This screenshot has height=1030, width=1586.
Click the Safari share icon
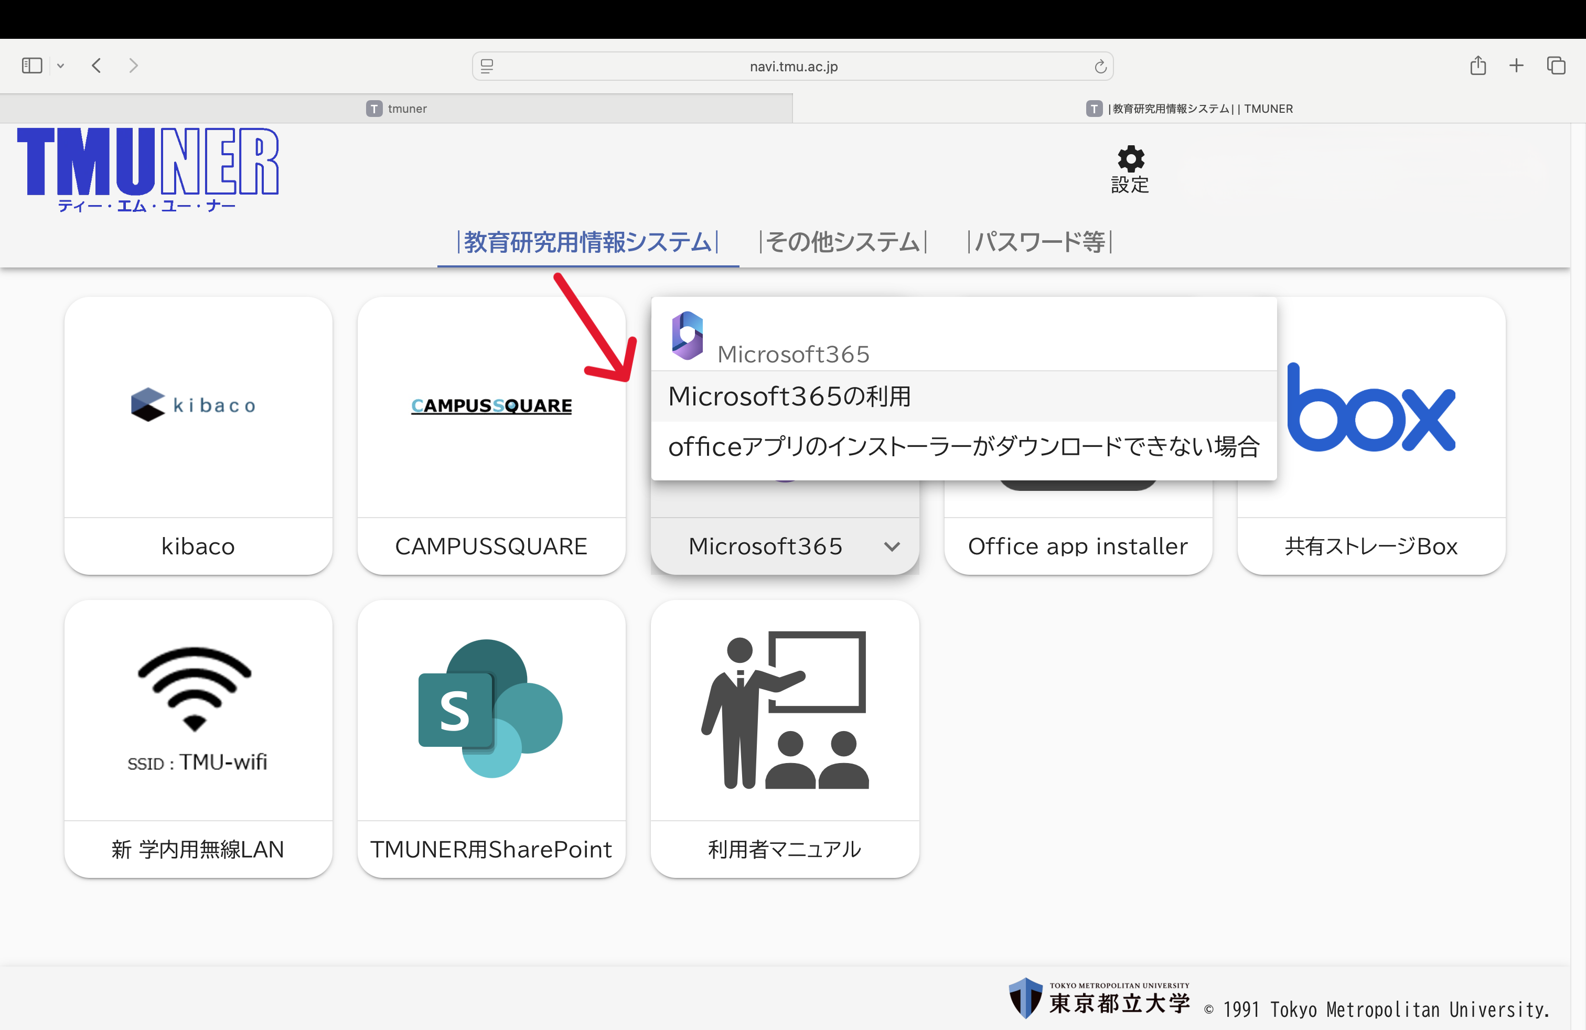coord(1478,65)
